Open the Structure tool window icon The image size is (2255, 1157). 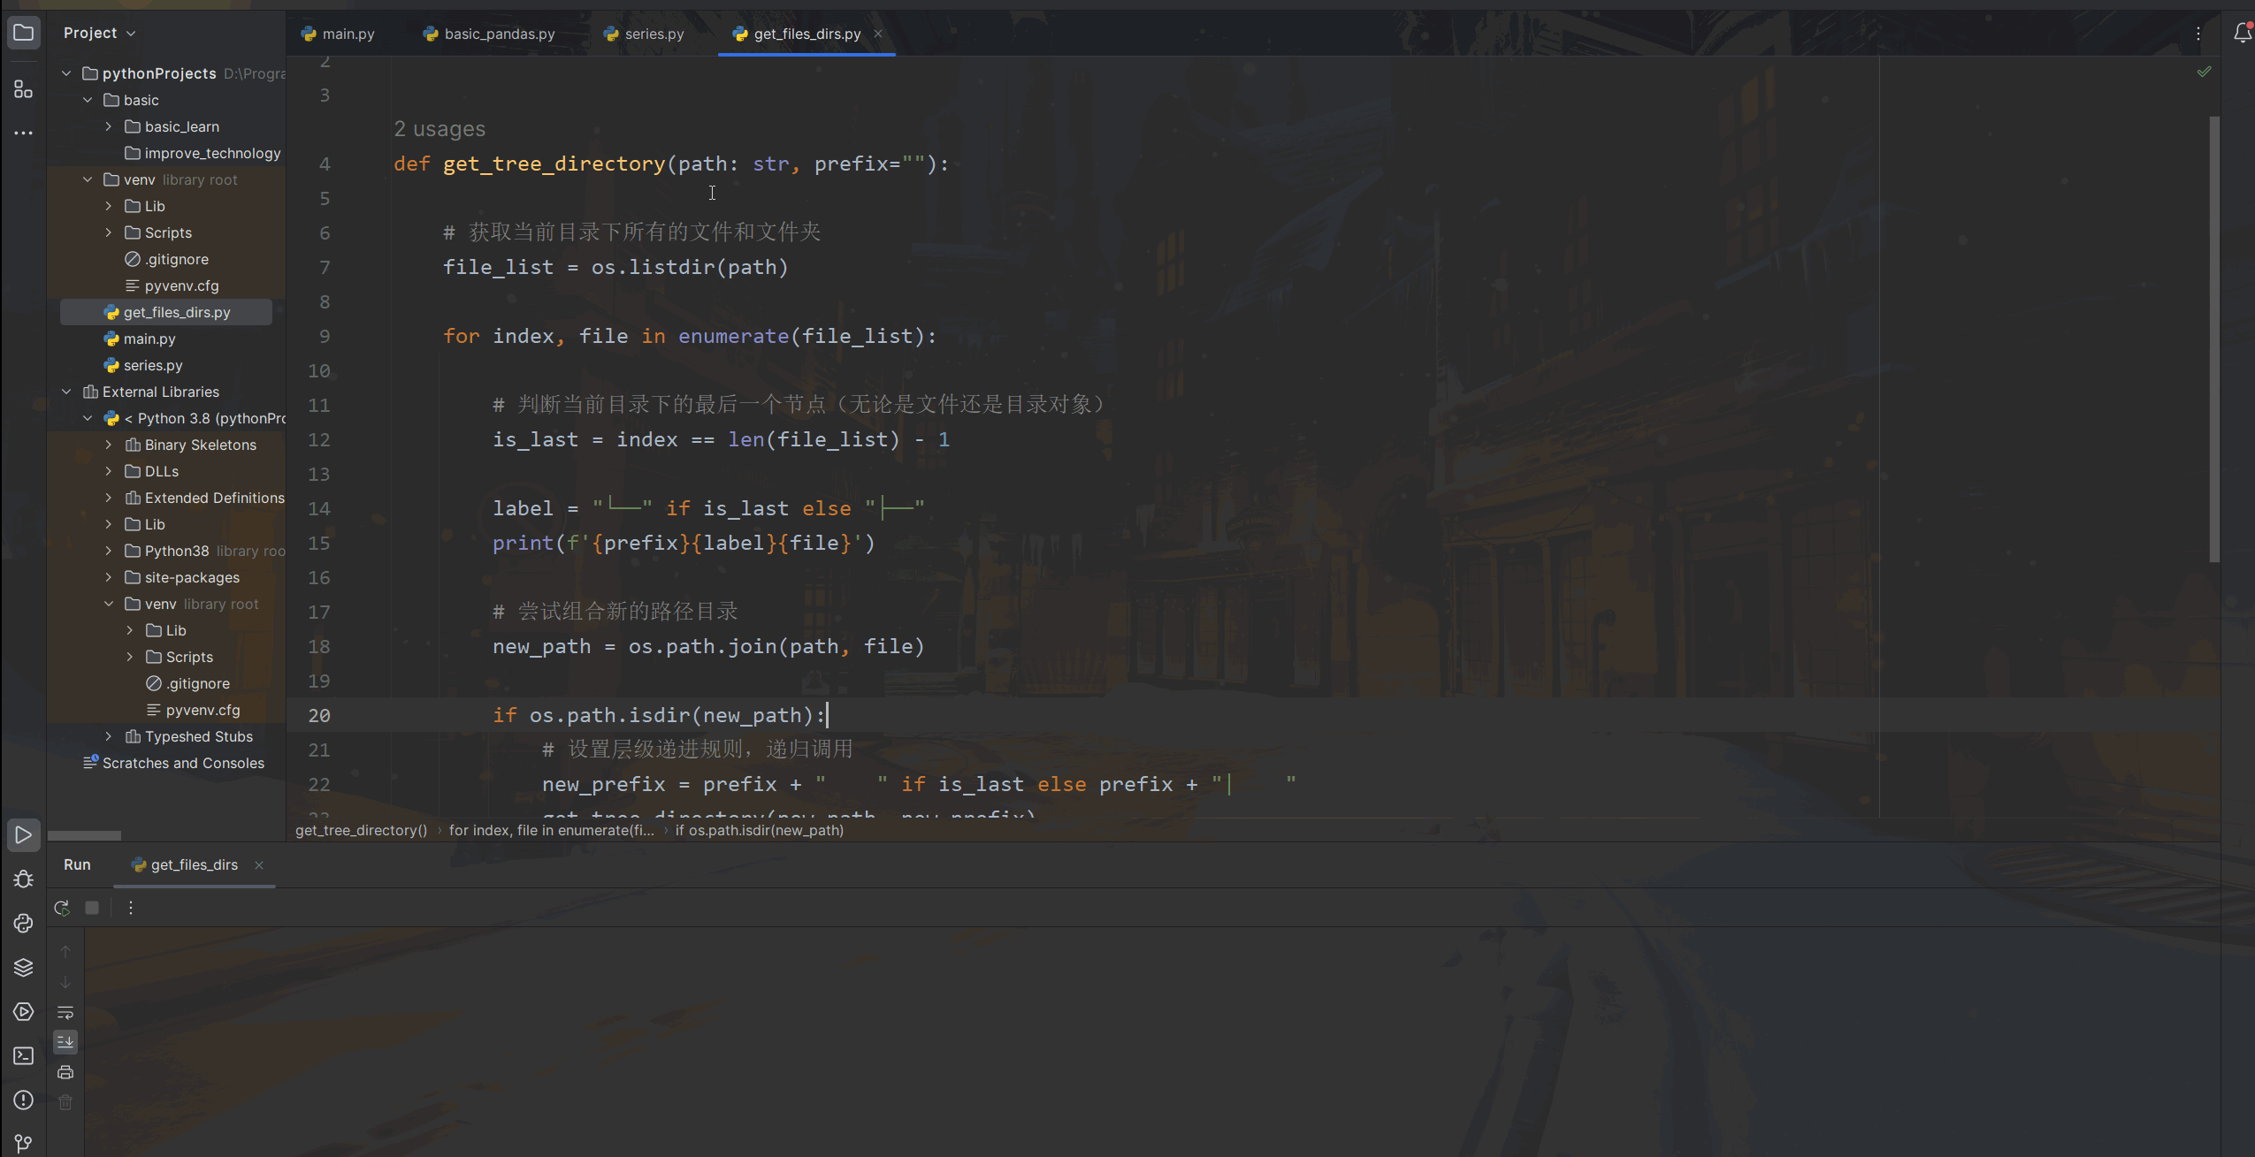23,88
